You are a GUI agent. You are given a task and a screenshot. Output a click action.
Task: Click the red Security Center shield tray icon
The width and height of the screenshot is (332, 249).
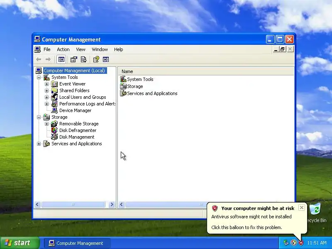click(x=301, y=243)
